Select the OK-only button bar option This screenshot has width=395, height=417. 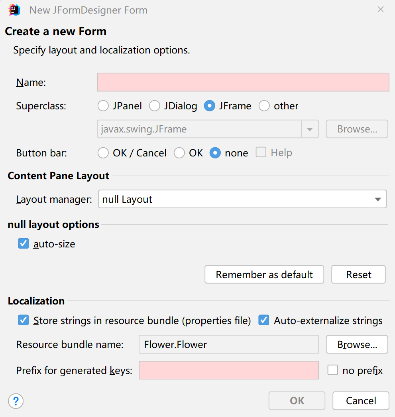(x=179, y=153)
